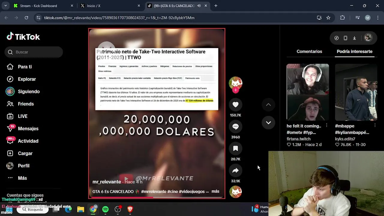Screen dimensions: 384x216
Task: Open the sound disc at the video's bottom right
Action: click(235, 192)
